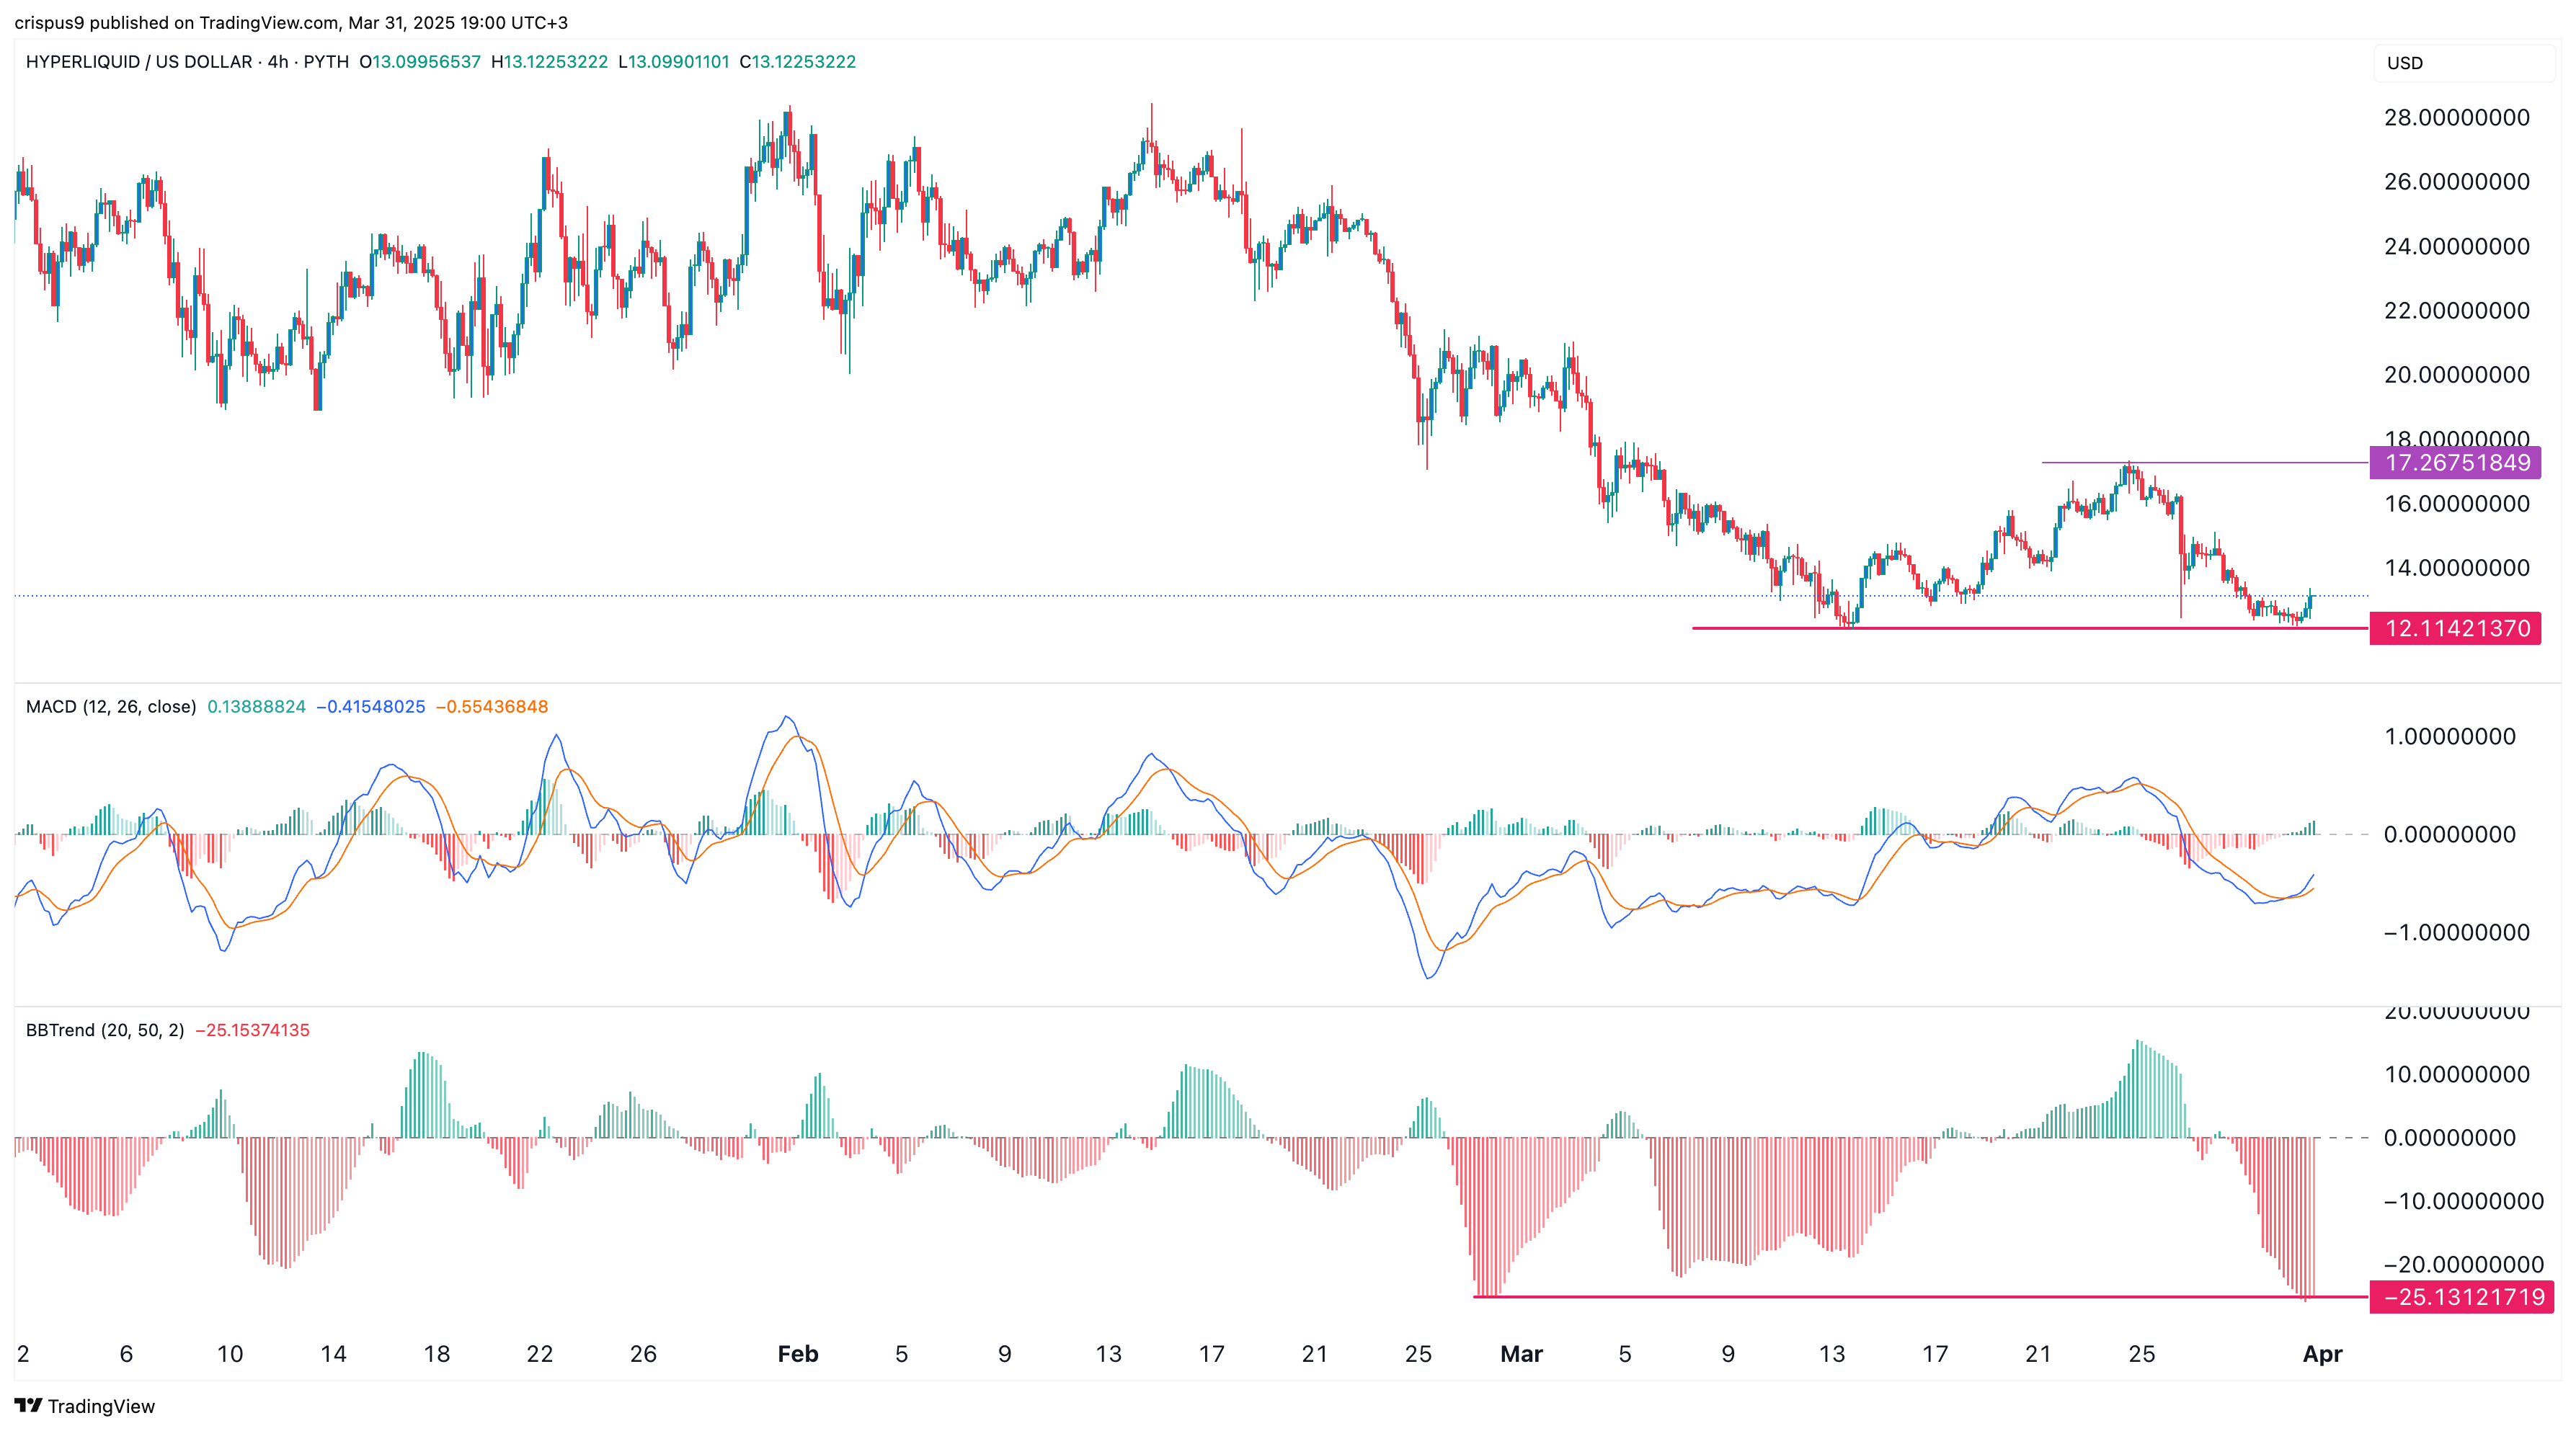Click the green MACD histogram value 0.13888824
The height and width of the screenshot is (1431, 2576).
coord(256,707)
